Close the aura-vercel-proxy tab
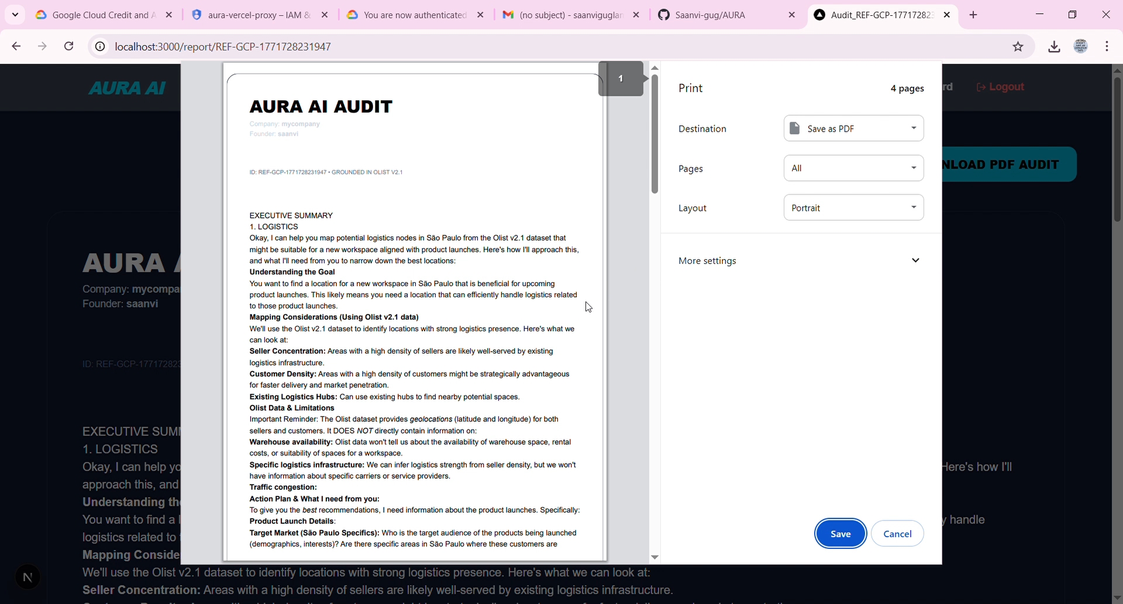 coord(325,15)
